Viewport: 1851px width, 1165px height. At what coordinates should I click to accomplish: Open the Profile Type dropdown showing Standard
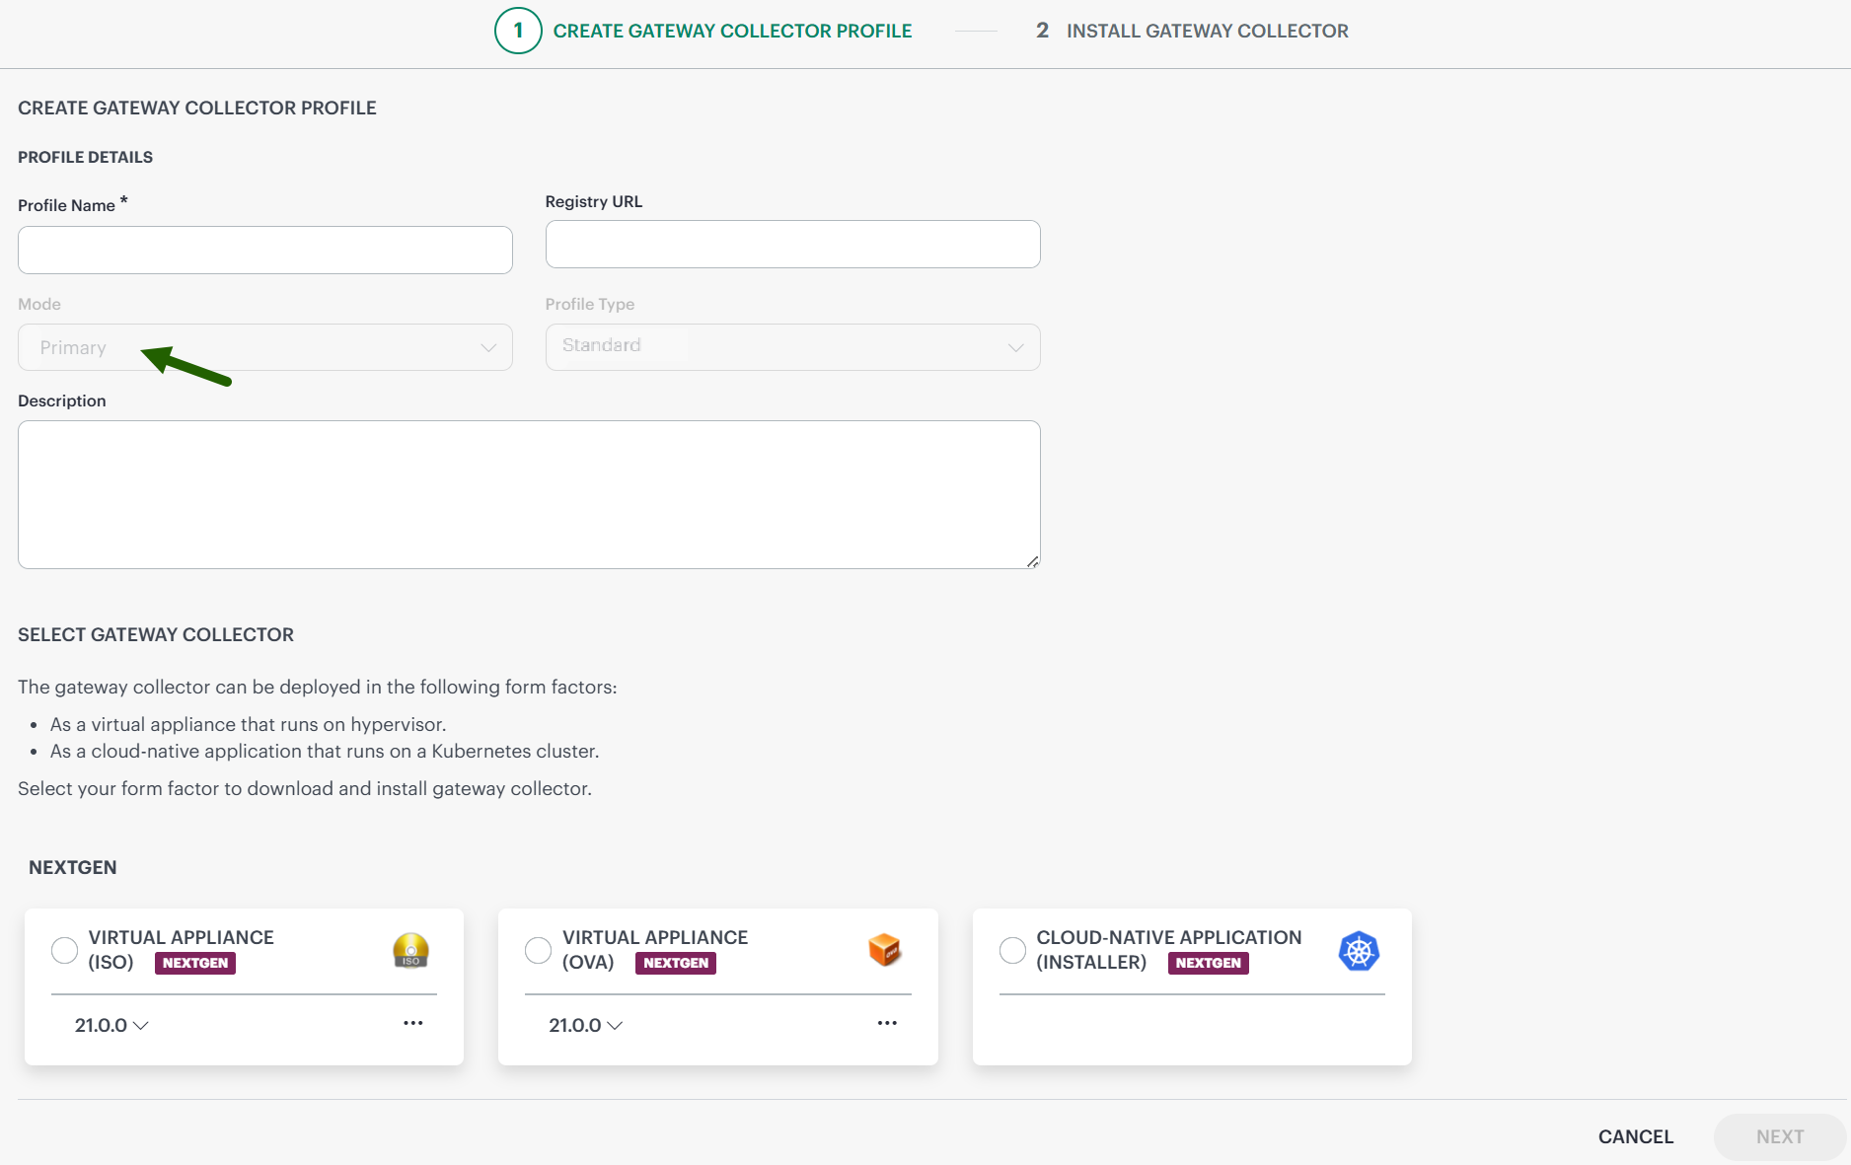coord(792,347)
